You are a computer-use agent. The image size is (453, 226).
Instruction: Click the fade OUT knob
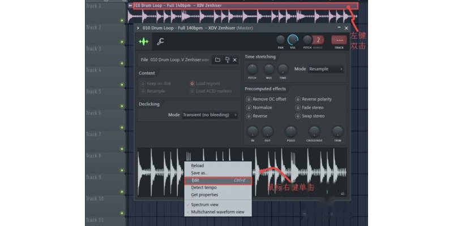click(x=267, y=132)
